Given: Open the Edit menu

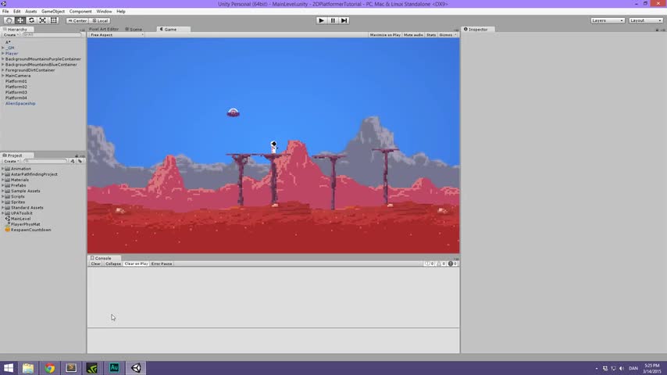Looking at the screenshot, I should tap(17, 12).
